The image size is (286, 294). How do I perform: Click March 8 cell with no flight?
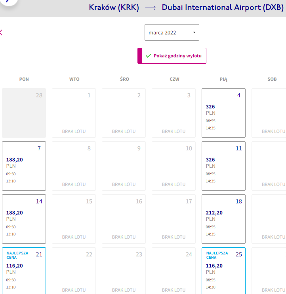click(74, 166)
